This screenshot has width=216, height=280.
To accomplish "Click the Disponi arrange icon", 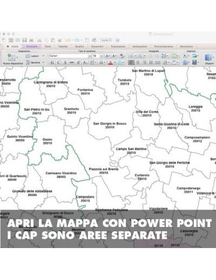I will 208,57.
